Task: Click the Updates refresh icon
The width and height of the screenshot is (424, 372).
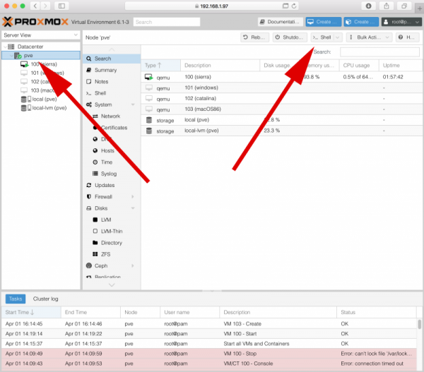Action: tap(89, 185)
